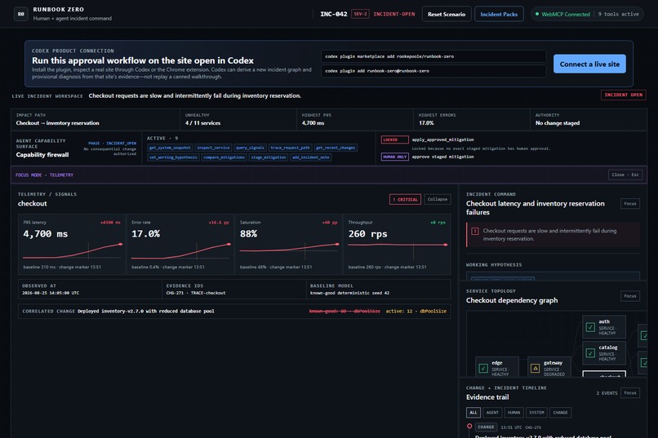658x438 pixels.
Task: Click the plugin add runbook-zero command field
Action: point(433,71)
